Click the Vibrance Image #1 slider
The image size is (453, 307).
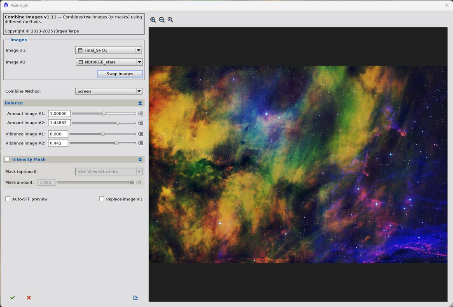pyautogui.click(x=103, y=134)
